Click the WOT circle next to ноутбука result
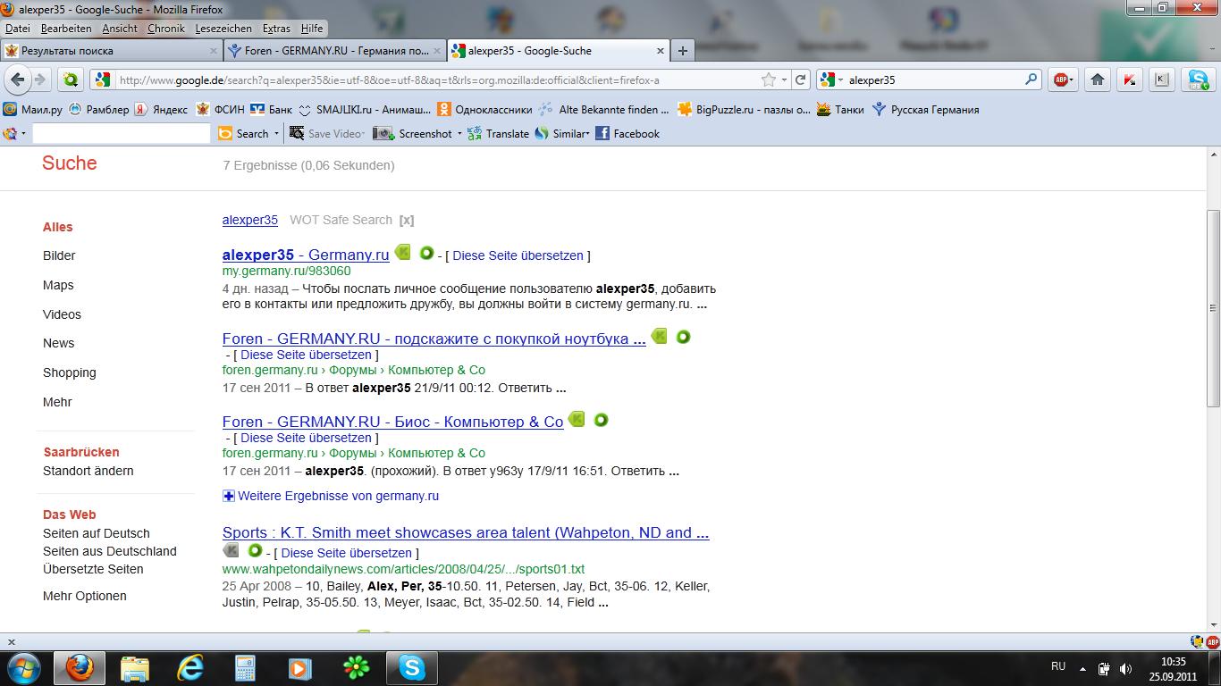Image resolution: width=1221 pixels, height=686 pixels. tap(683, 337)
